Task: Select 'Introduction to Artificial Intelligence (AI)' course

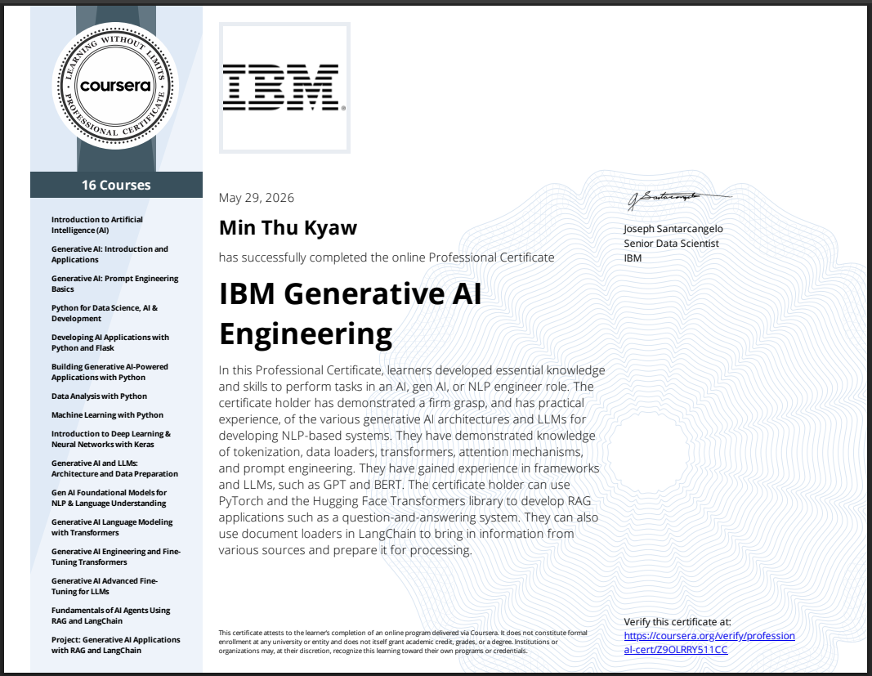Action: pyautogui.click(x=96, y=225)
